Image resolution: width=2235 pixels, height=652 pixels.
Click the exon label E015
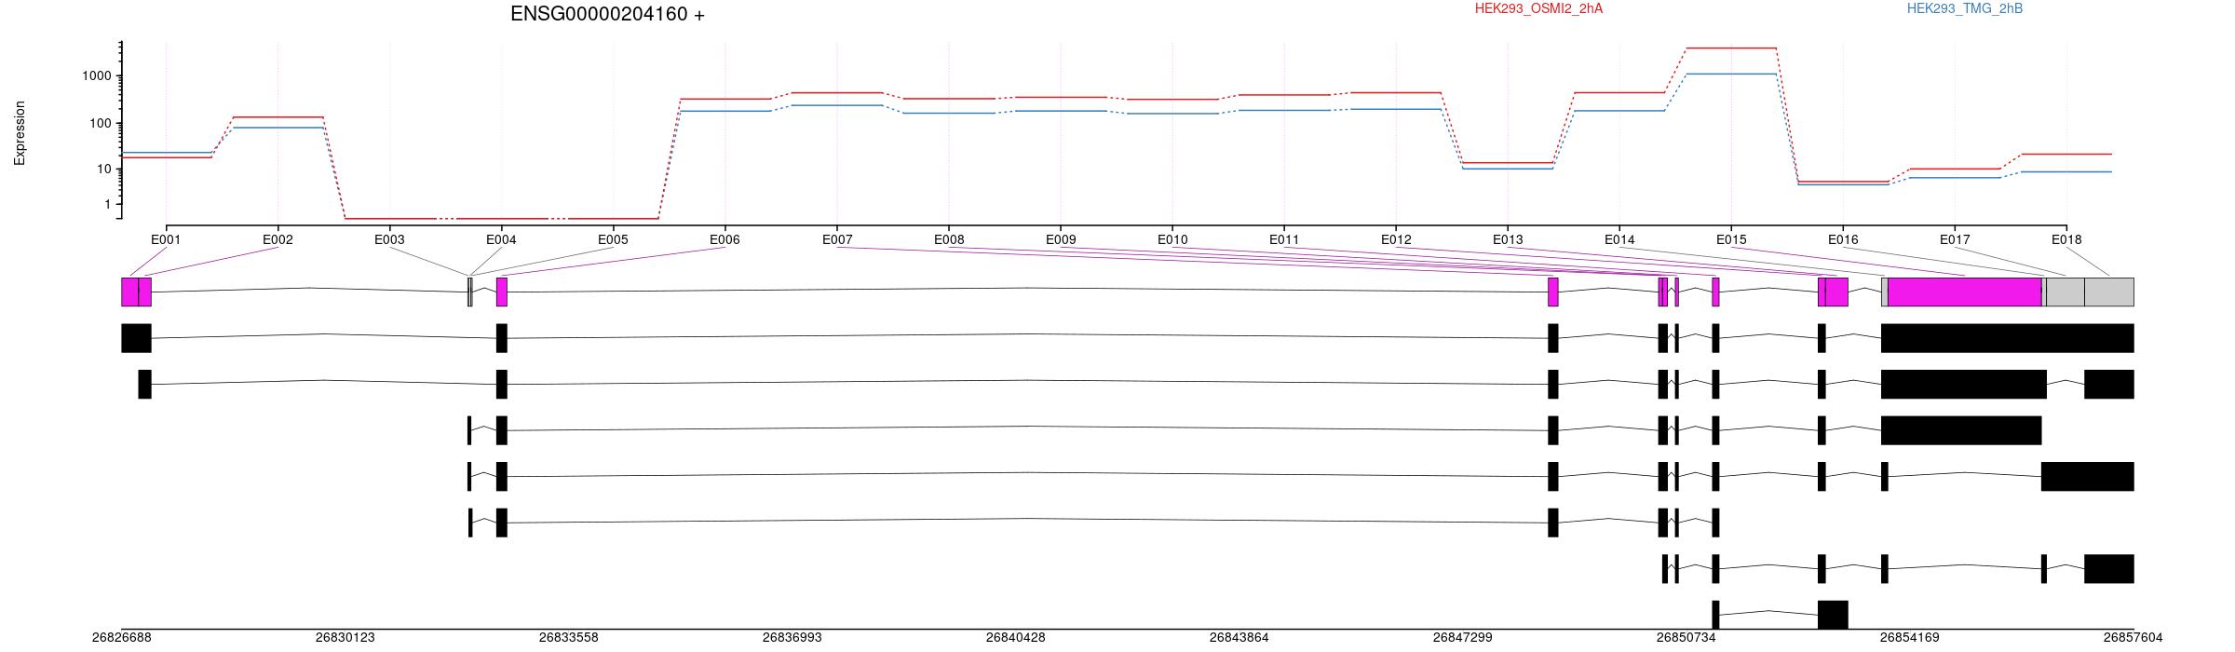tap(1731, 239)
